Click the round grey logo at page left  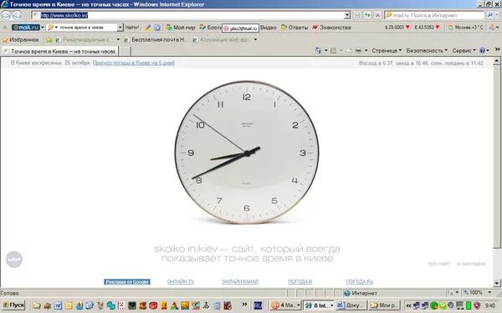(x=14, y=260)
